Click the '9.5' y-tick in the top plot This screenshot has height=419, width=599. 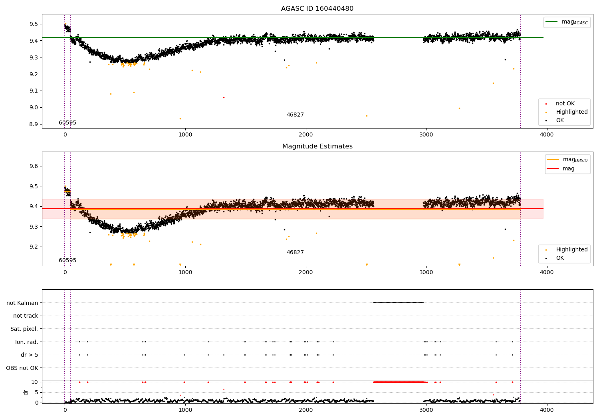34,24
